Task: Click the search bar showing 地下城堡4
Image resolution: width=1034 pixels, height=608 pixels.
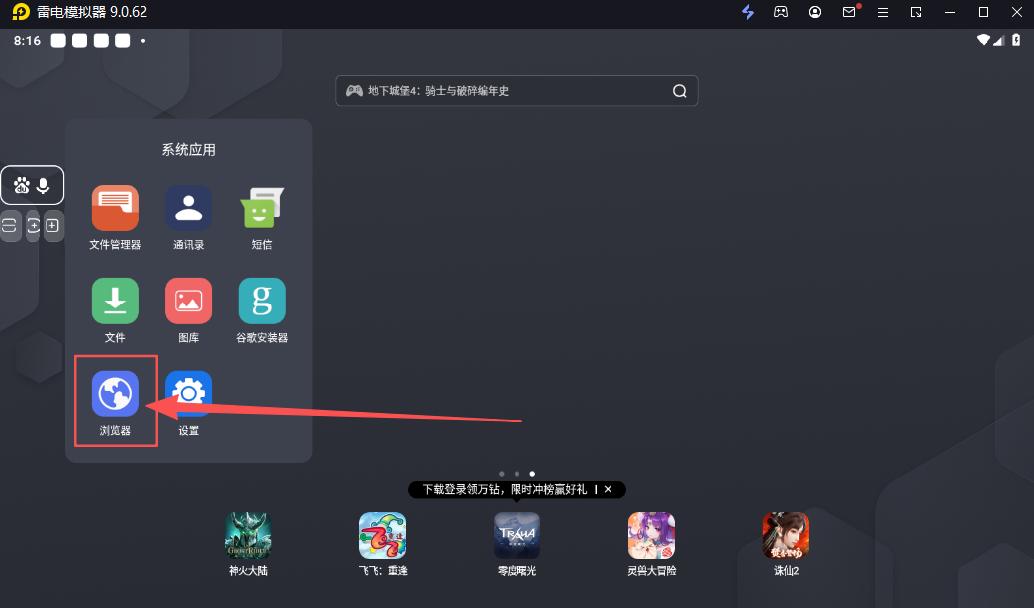Action: (x=517, y=90)
